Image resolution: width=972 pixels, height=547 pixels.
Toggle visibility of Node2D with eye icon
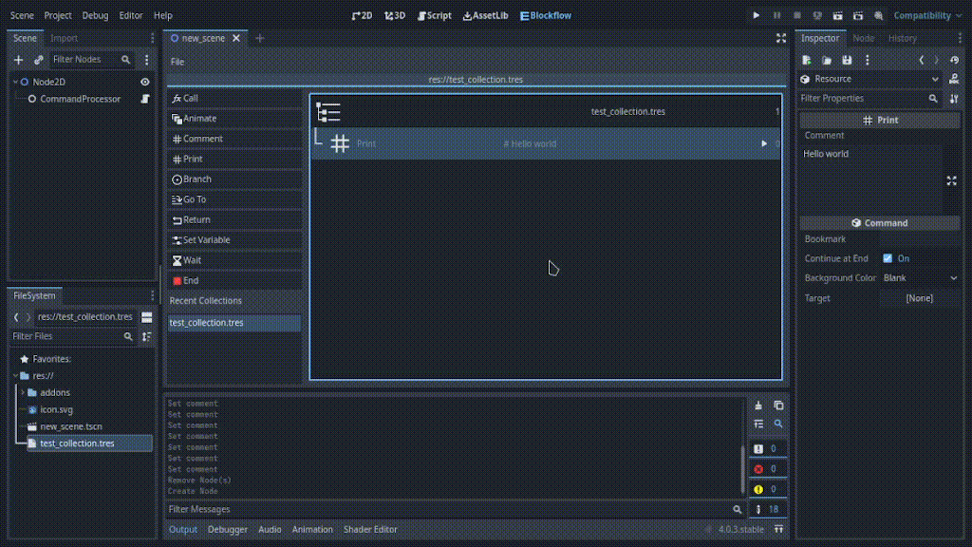tap(145, 82)
